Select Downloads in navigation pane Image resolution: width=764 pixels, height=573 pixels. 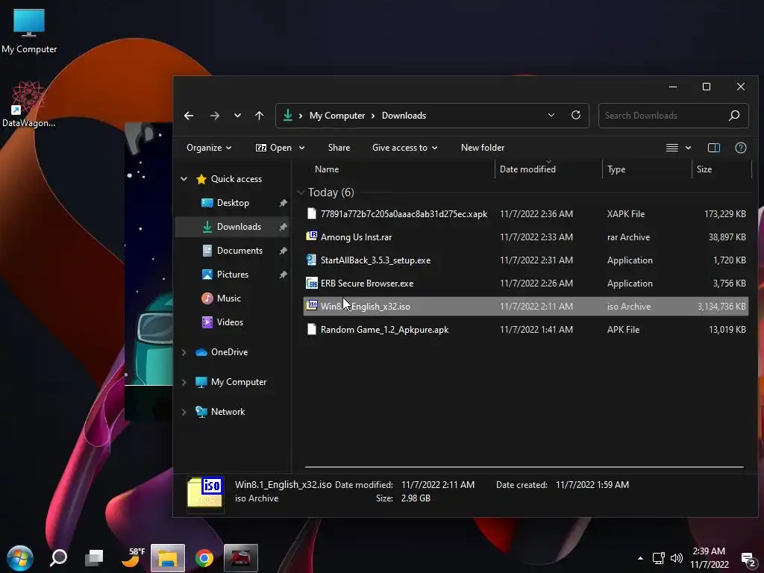tap(231, 227)
